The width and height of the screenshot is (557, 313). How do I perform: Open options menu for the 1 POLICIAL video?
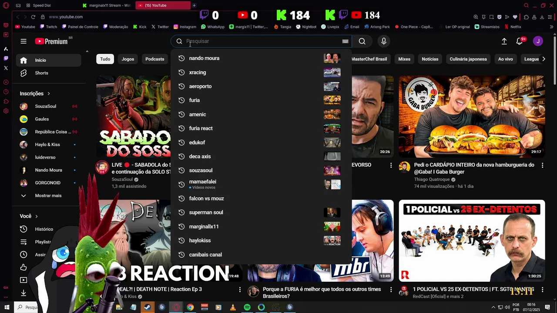(542, 290)
